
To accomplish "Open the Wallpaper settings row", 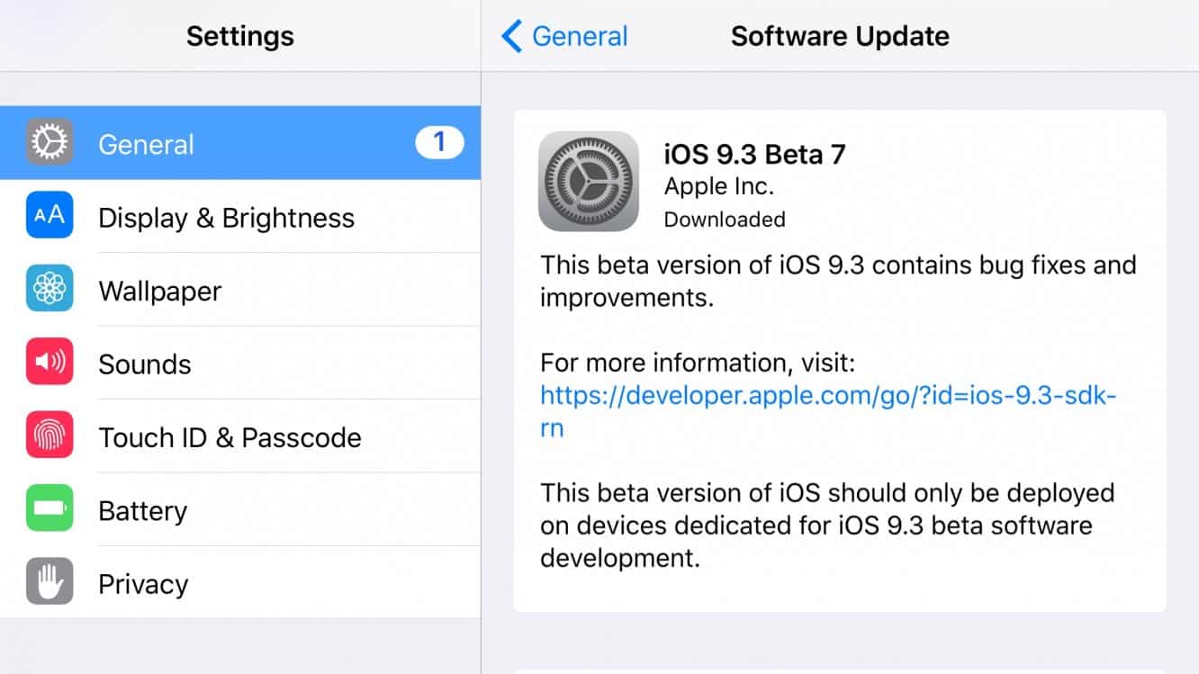I will point(160,292).
